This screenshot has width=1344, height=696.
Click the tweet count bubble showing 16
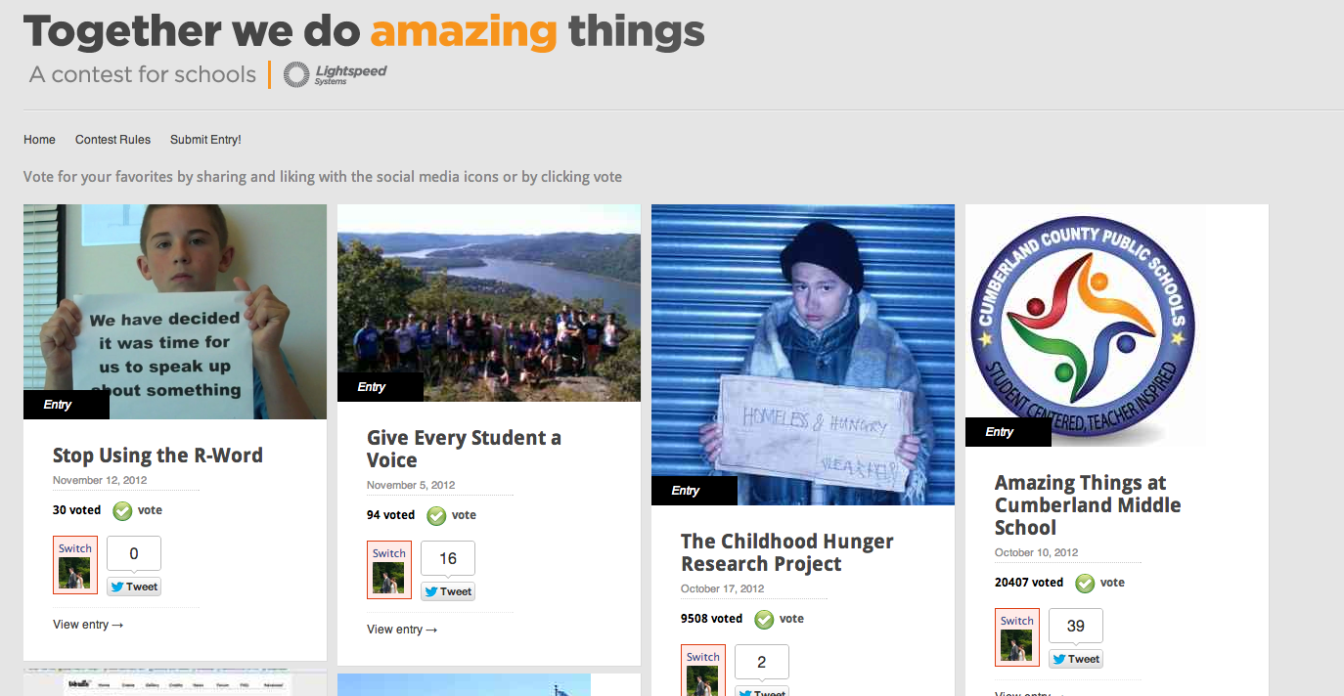(x=448, y=559)
